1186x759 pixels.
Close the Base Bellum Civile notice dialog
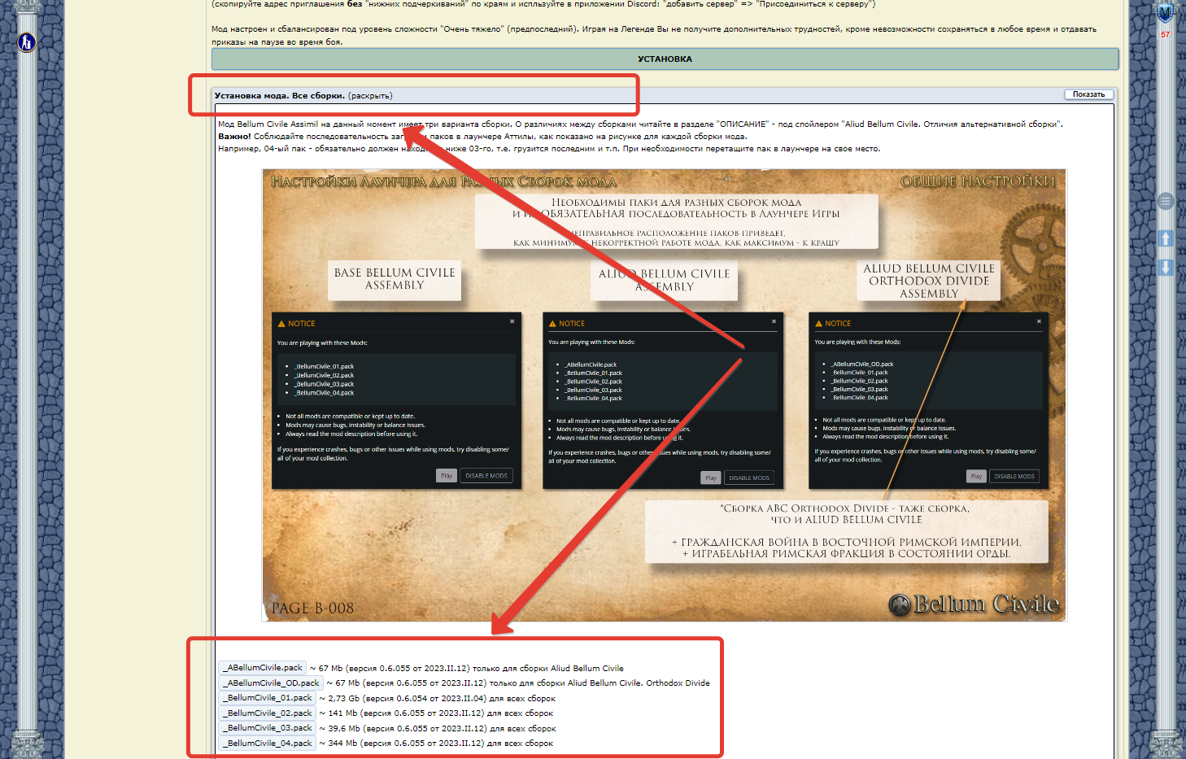pos(512,321)
